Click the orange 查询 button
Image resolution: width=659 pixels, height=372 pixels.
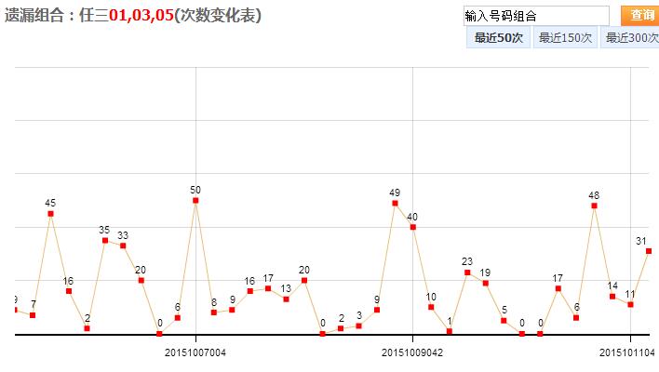640,16
